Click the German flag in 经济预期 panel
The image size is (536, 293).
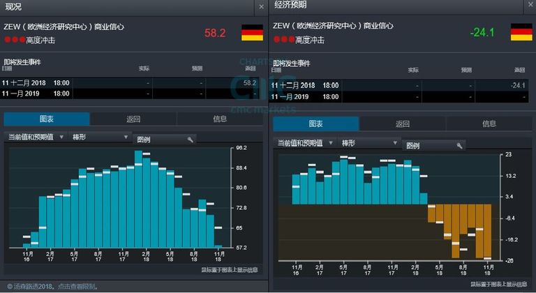tap(521, 32)
